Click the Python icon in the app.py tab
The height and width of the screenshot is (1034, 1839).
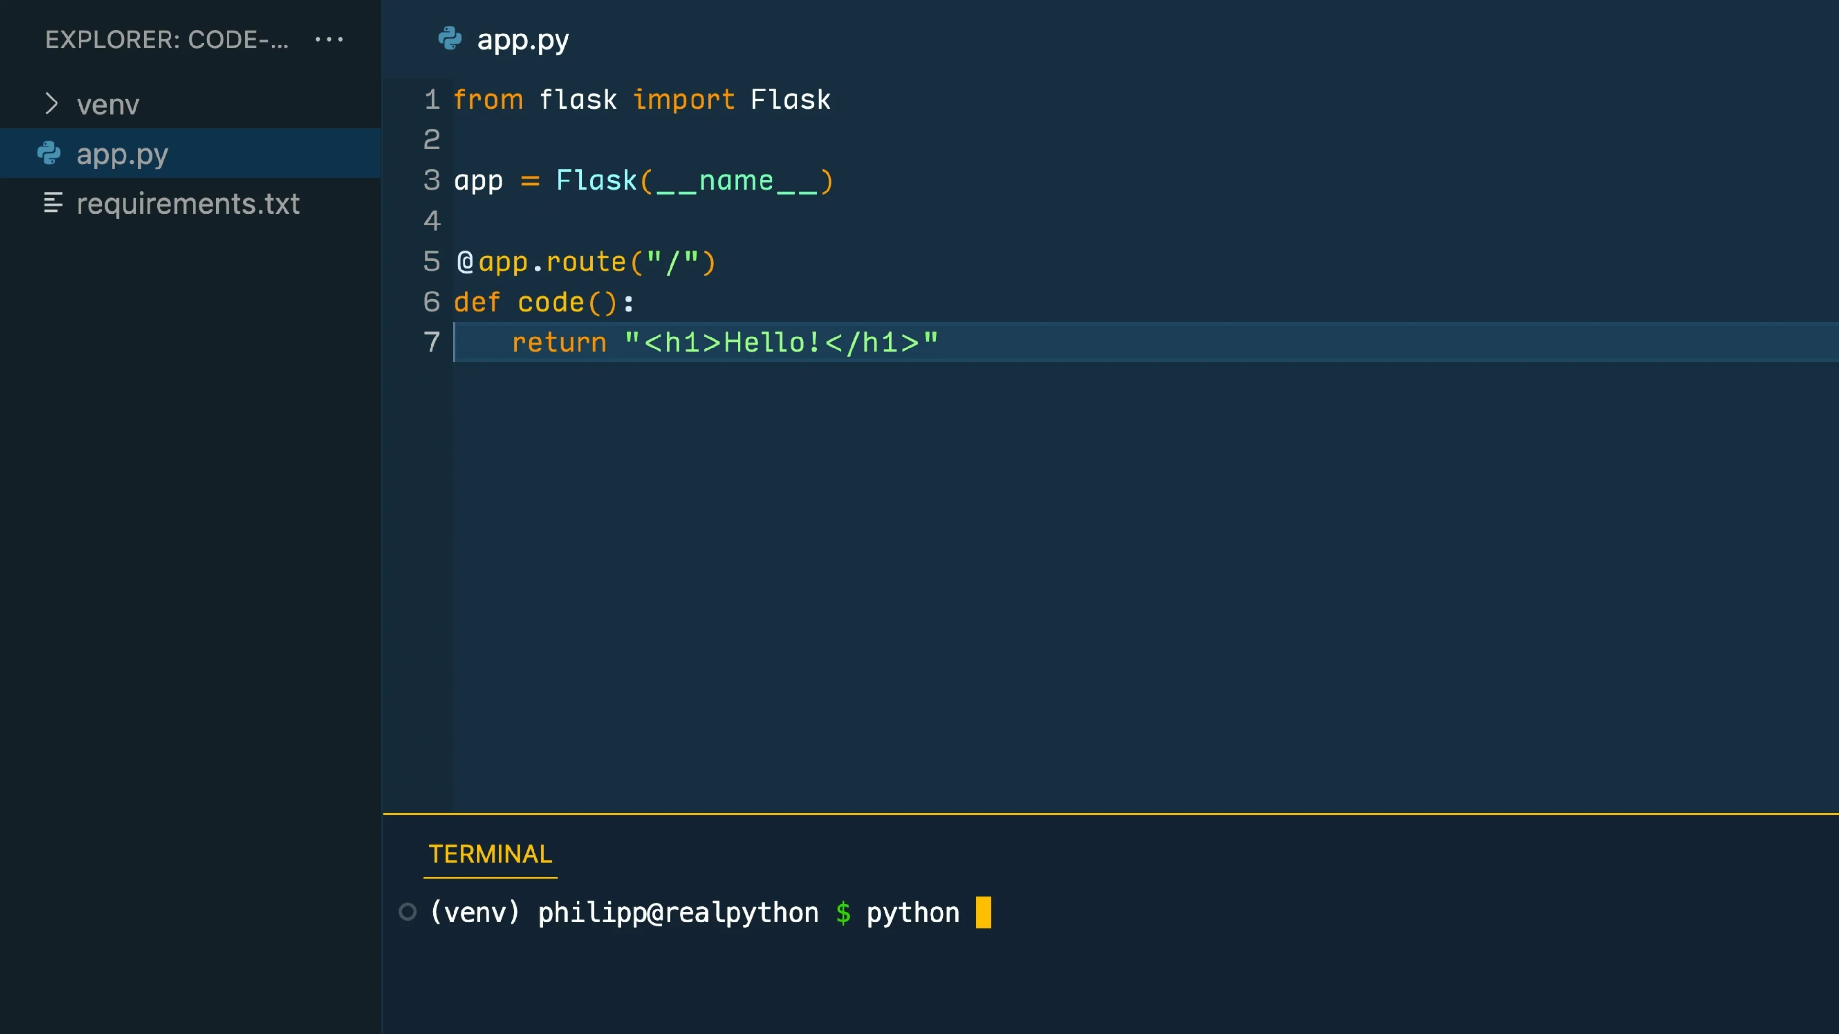point(450,38)
